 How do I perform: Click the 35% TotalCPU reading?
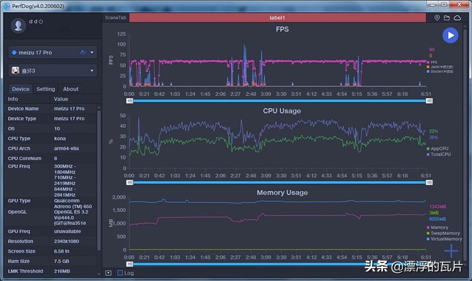[434, 137]
